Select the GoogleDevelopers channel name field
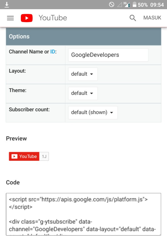 click(x=108, y=55)
